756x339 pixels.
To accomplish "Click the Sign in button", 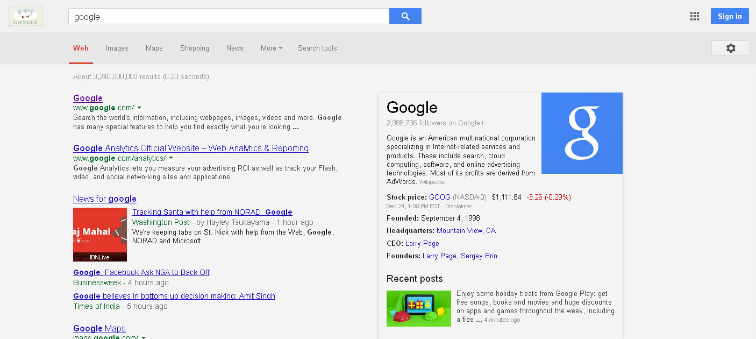I will pos(730,16).
